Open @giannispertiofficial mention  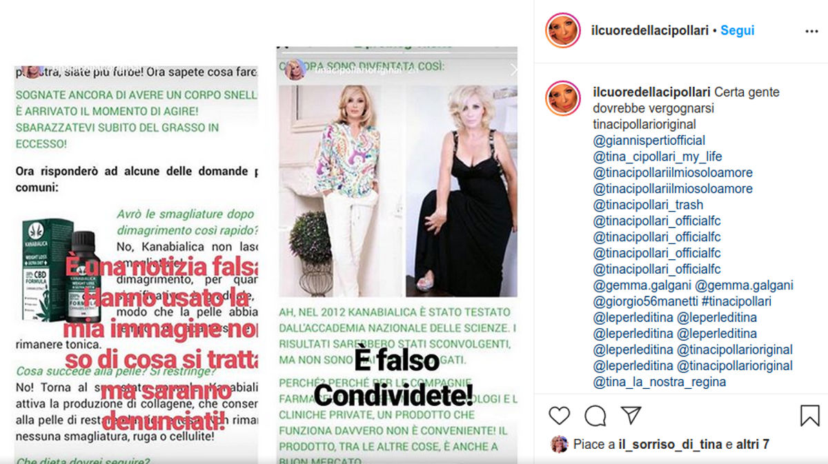pyautogui.click(x=649, y=141)
